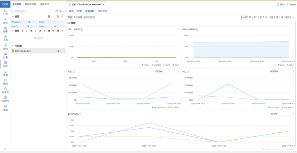
Task: Open the 巡检 inspection module
Action: click(x=5, y=47)
